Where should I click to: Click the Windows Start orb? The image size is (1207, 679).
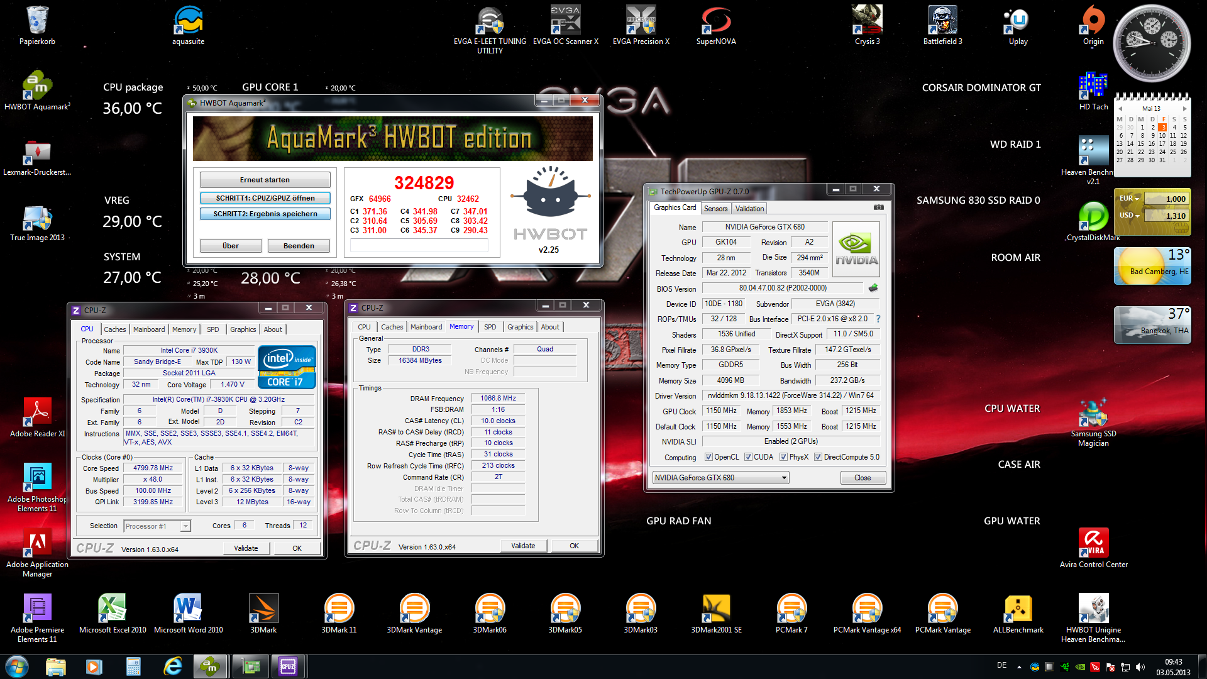pyautogui.click(x=17, y=666)
